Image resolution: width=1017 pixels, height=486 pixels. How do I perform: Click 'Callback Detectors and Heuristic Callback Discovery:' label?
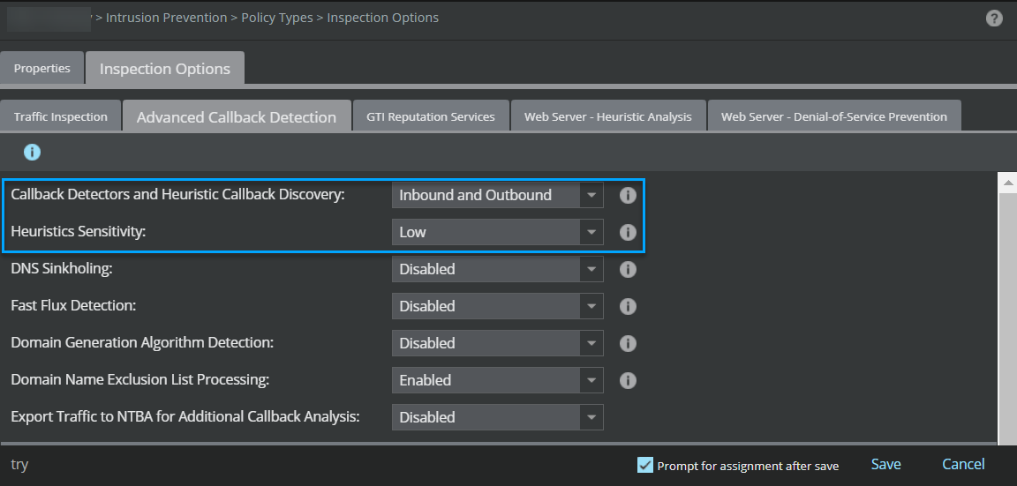point(177,195)
